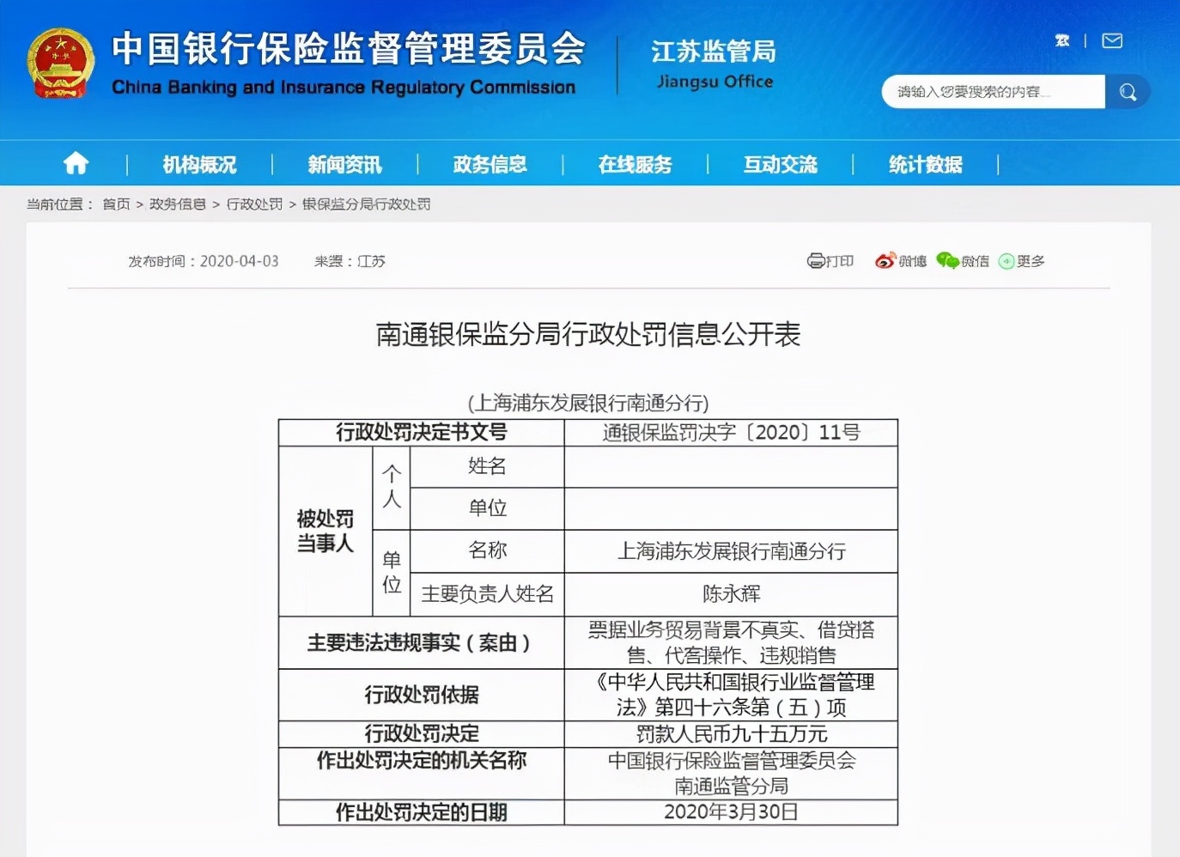Click the source text 来源：江苏
Viewport: 1180px width, 857px height.
point(350,261)
